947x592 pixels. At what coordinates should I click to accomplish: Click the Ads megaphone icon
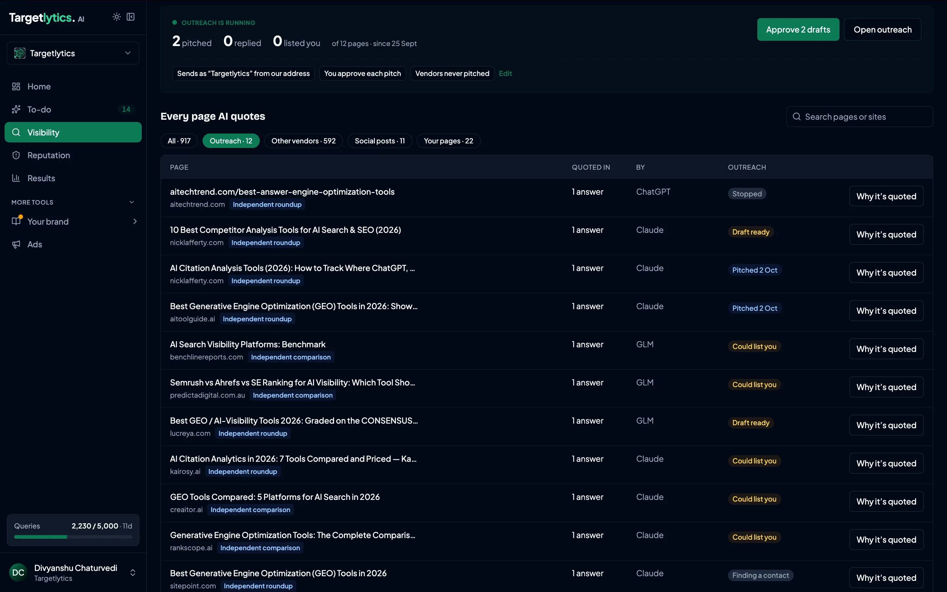click(16, 244)
